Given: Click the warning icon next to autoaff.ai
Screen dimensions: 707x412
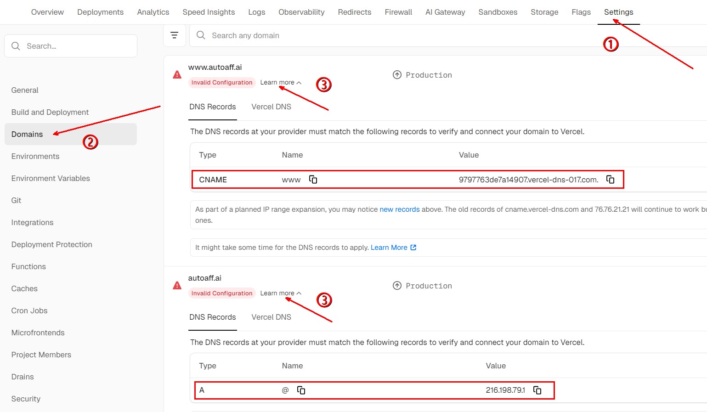Looking at the screenshot, I should click(x=177, y=286).
